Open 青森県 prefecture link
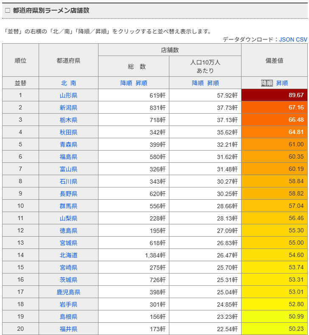Viewport: 309px width, 335px height. point(68,145)
